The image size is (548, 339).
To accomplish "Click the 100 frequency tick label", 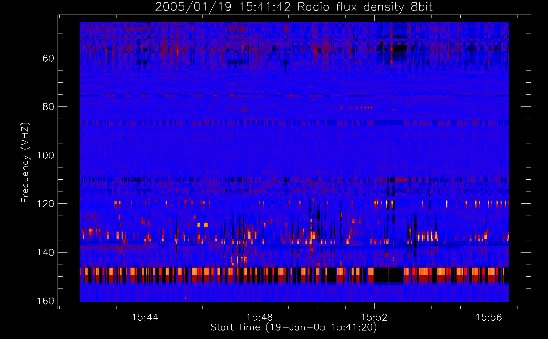I will (x=45, y=155).
